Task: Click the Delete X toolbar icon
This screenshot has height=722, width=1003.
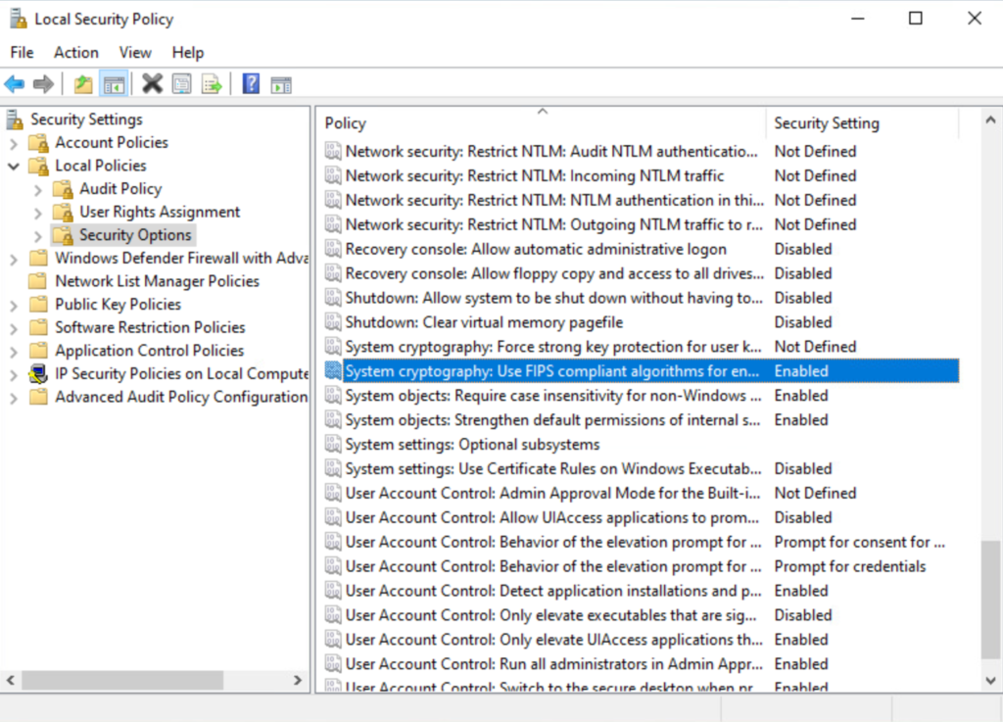Action: [152, 84]
